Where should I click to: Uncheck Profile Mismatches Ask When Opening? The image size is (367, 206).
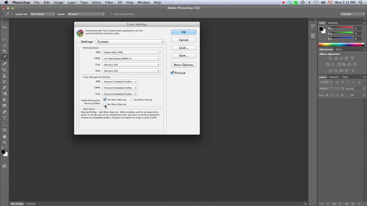click(105, 100)
